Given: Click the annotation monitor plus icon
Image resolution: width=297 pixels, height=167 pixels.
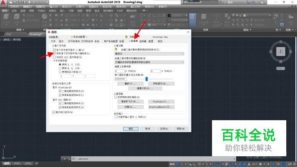Looking at the screenshot, I should [268, 164].
